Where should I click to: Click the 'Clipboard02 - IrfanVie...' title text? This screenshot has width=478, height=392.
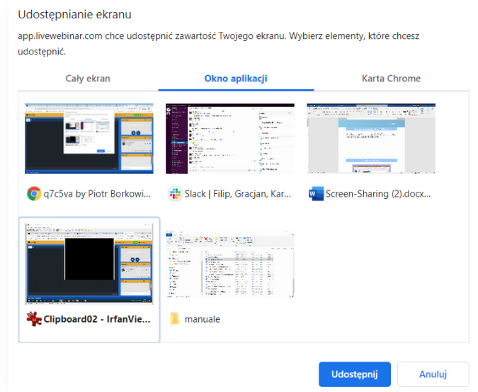(97, 318)
